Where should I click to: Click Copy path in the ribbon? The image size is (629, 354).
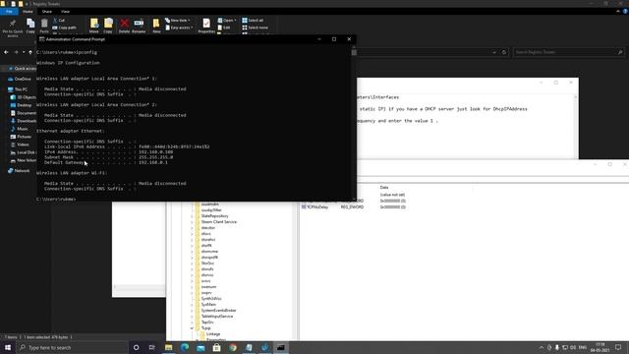click(64, 28)
